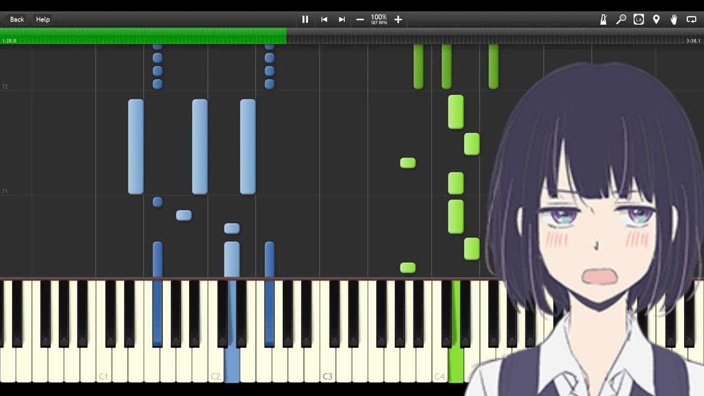Open hand selection with the hand icon
704x396 pixels.
674,19
